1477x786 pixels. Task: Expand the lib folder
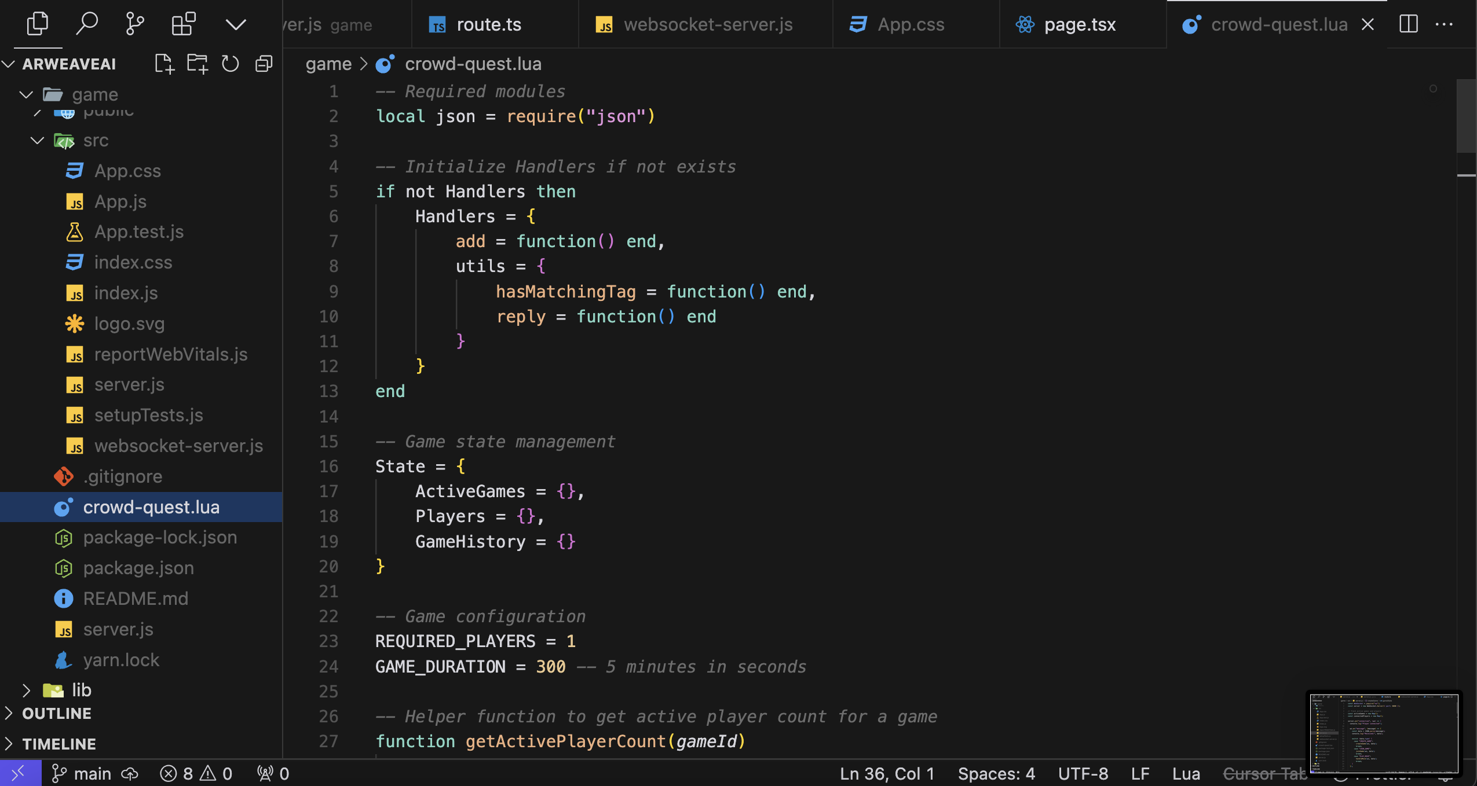click(26, 690)
